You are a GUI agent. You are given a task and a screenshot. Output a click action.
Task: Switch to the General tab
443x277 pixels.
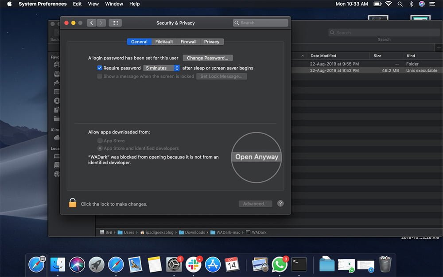point(139,42)
